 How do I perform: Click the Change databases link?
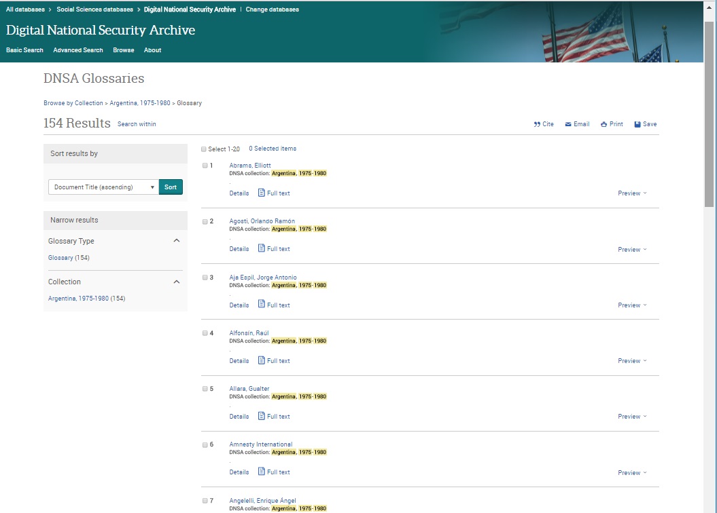(x=272, y=9)
